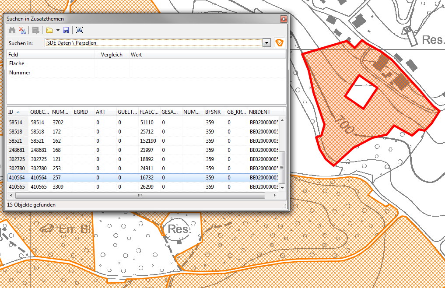
Task: Close the Suchen in Zusatzthemen dialog
Action: 283,19
